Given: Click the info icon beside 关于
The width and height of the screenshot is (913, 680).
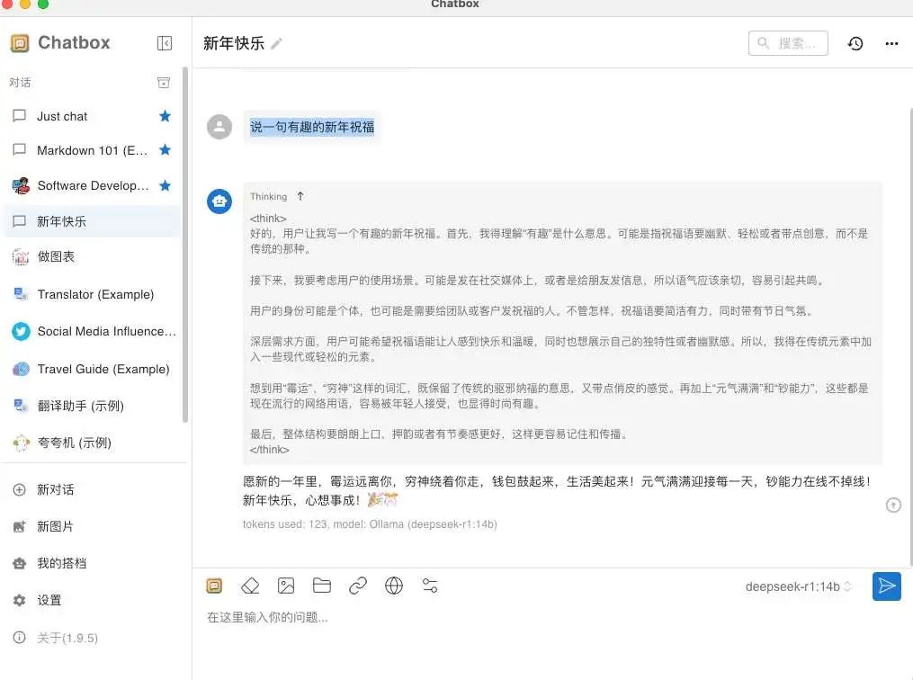Looking at the screenshot, I should coord(19,638).
